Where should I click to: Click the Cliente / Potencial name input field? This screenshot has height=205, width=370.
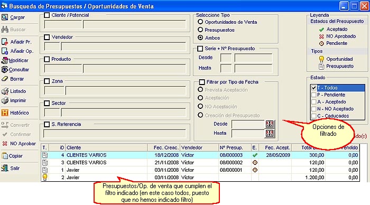tap(135, 24)
